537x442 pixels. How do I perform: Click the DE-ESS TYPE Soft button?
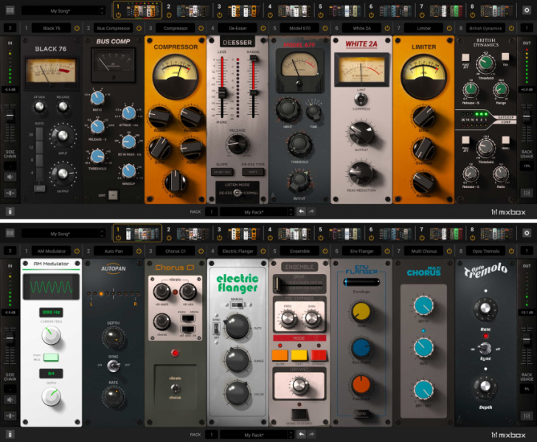click(x=253, y=172)
